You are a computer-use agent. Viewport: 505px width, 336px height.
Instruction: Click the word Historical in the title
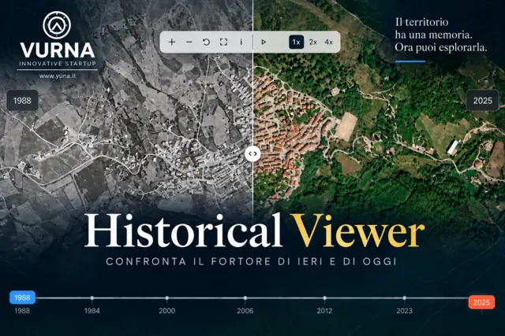point(183,231)
